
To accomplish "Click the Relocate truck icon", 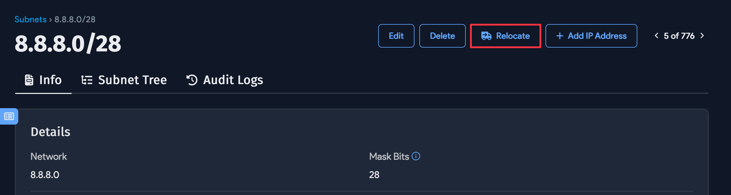I will coord(486,36).
